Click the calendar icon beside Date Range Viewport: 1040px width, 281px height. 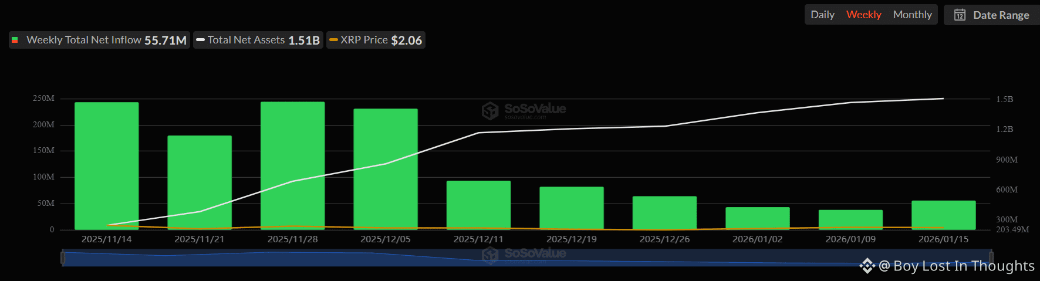coord(960,15)
